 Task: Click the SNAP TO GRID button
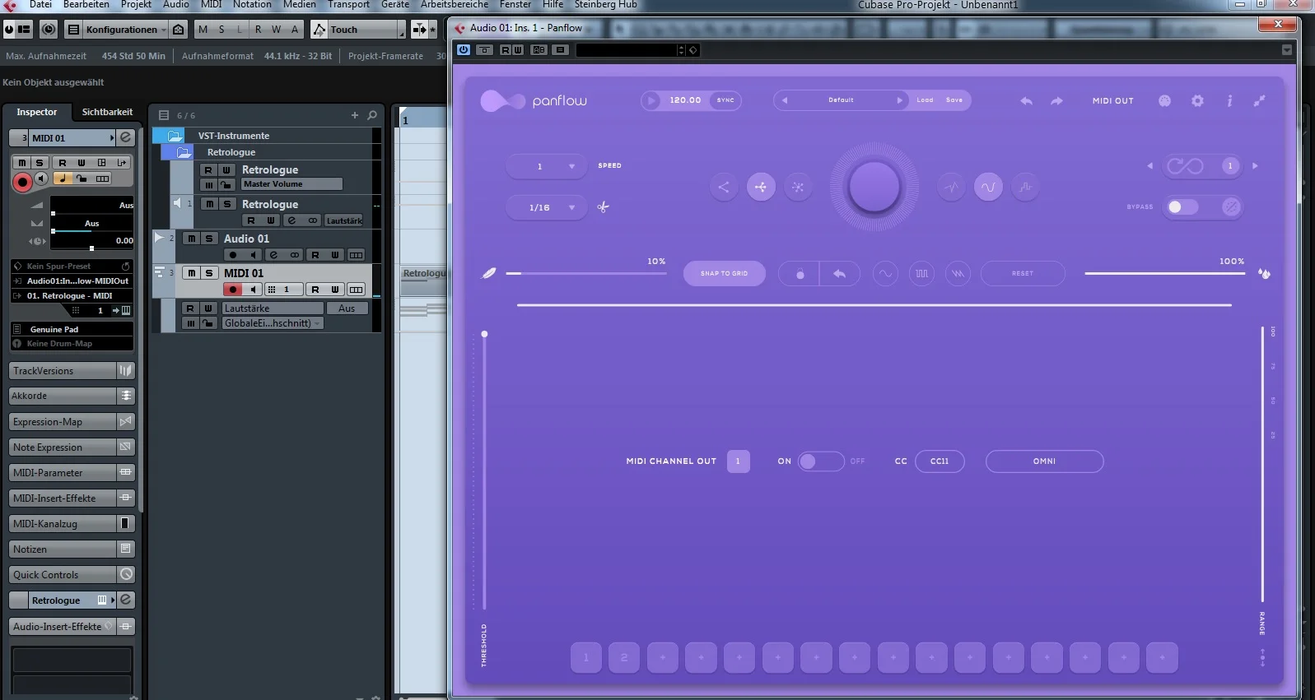tap(725, 273)
